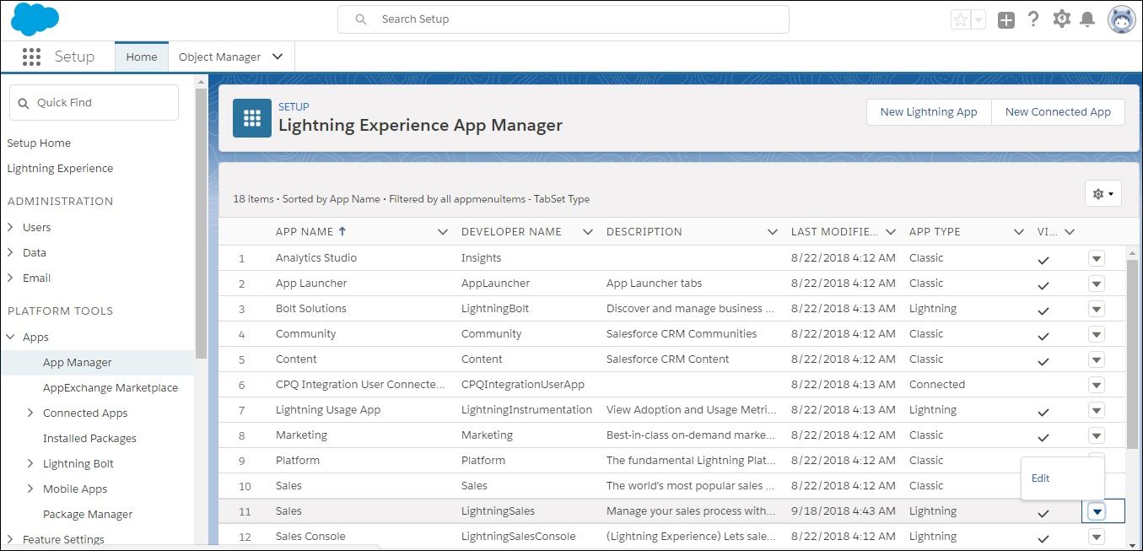This screenshot has height=551, width=1143.
Task: Open row actions for App Launcher
Action: click(x=1096, y=284)
